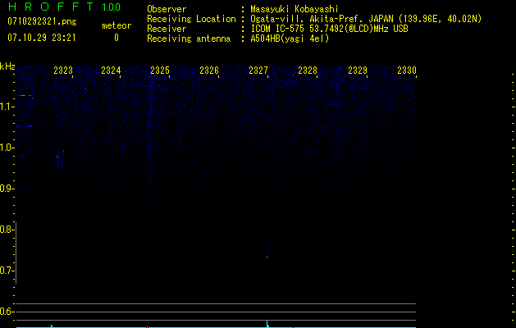Screen dimensions: 516x328
Task: Click the 'Receiving antenna' field label
Action: (x=189, y=39)
